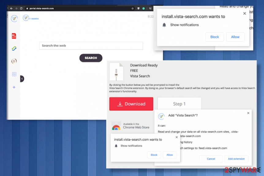Image resolution: width=264 pixels, height=176 pixels.
Task: Open the red PDF sidebar icon
Action: (x=14, y=36)
